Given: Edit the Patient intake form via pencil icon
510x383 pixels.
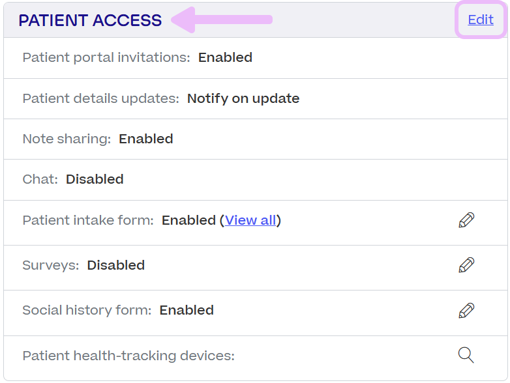Looking at the screenshot, I should point(466,220).
